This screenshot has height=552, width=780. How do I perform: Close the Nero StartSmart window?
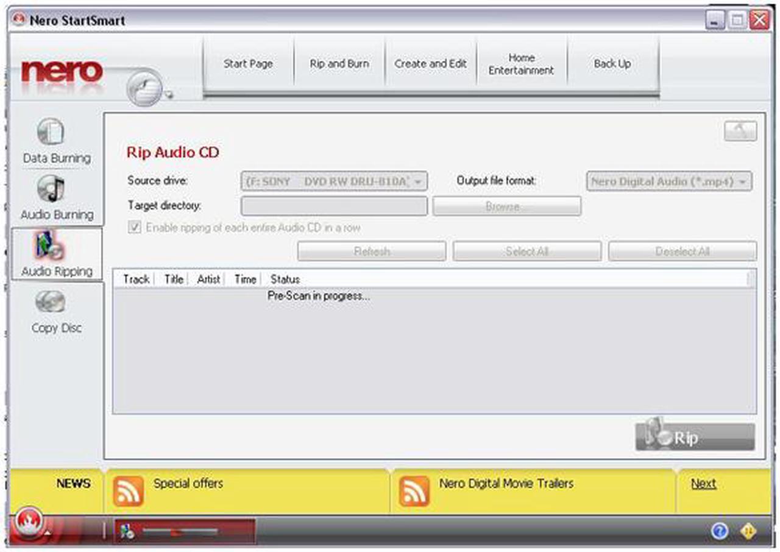pyautogui.click(x=759, y=20)
